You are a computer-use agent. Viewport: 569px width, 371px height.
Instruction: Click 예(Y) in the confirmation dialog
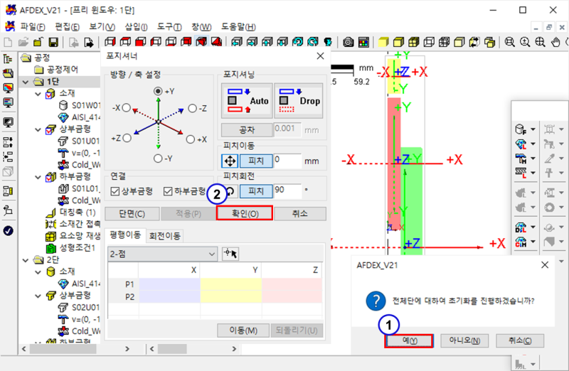(x=408, y=340)
